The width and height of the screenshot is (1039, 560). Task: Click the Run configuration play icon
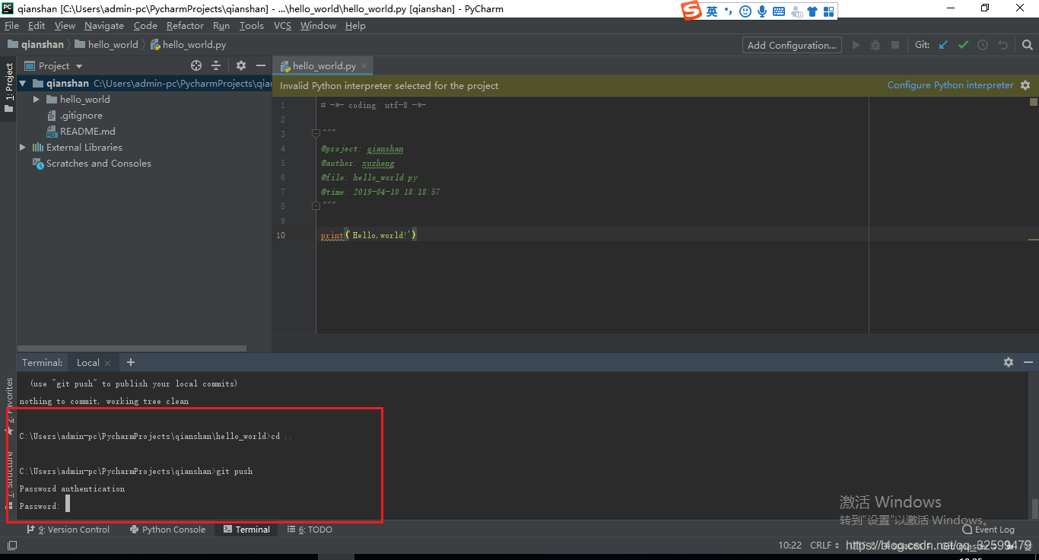click(856, 45)
